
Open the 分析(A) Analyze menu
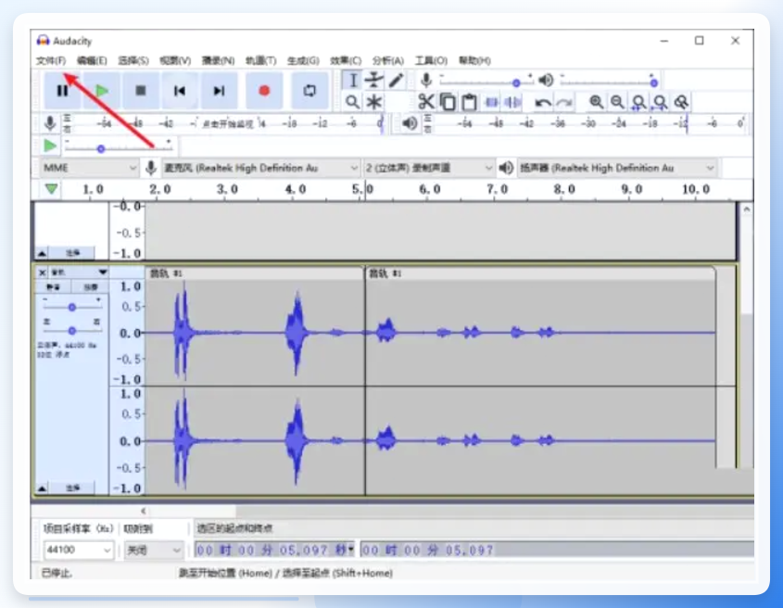pos(388,60)
